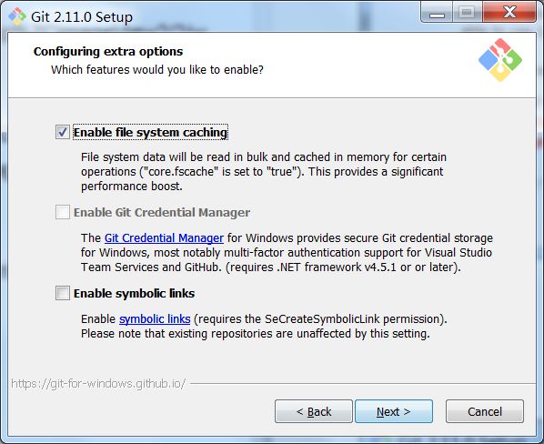544x444 pixels.
Task: Click the Enable symbolic links label text
Action: click(x=134, y=294)
